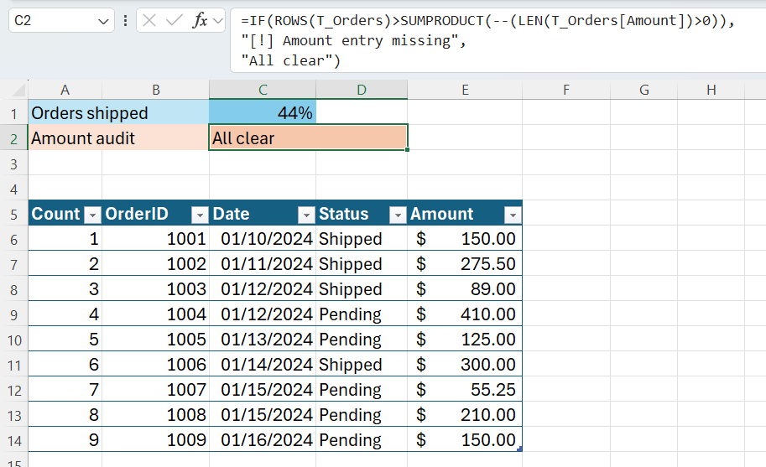The height and width of the screenshot is (467, 766).
Task: Select Count cell with value 7
Action: click(x=65, y=389)
